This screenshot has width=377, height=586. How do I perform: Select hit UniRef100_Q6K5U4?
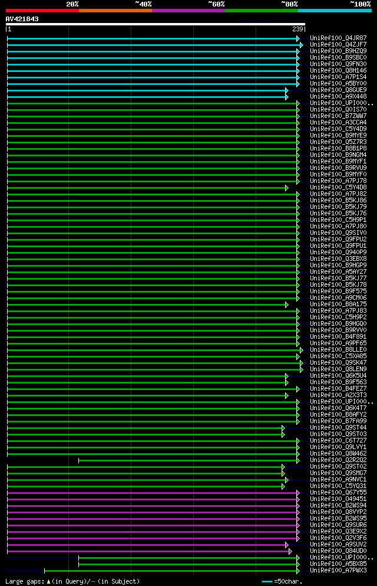338,375
